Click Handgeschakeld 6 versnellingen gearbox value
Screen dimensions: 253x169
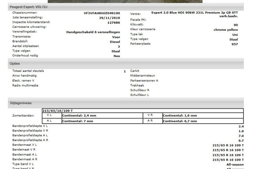tap(93, 32)
